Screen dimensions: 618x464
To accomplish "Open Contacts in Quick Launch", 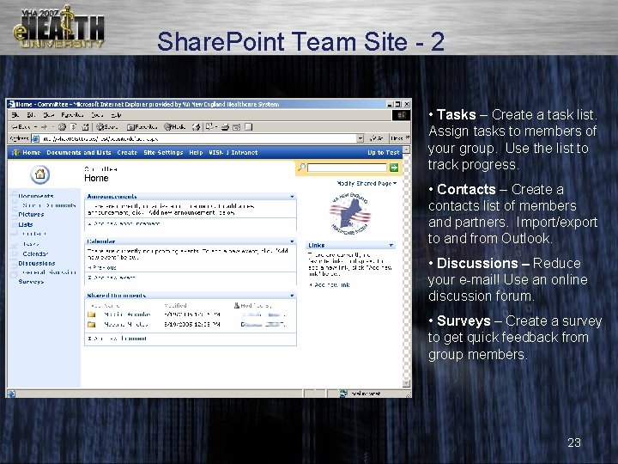I will pos(34,234).
